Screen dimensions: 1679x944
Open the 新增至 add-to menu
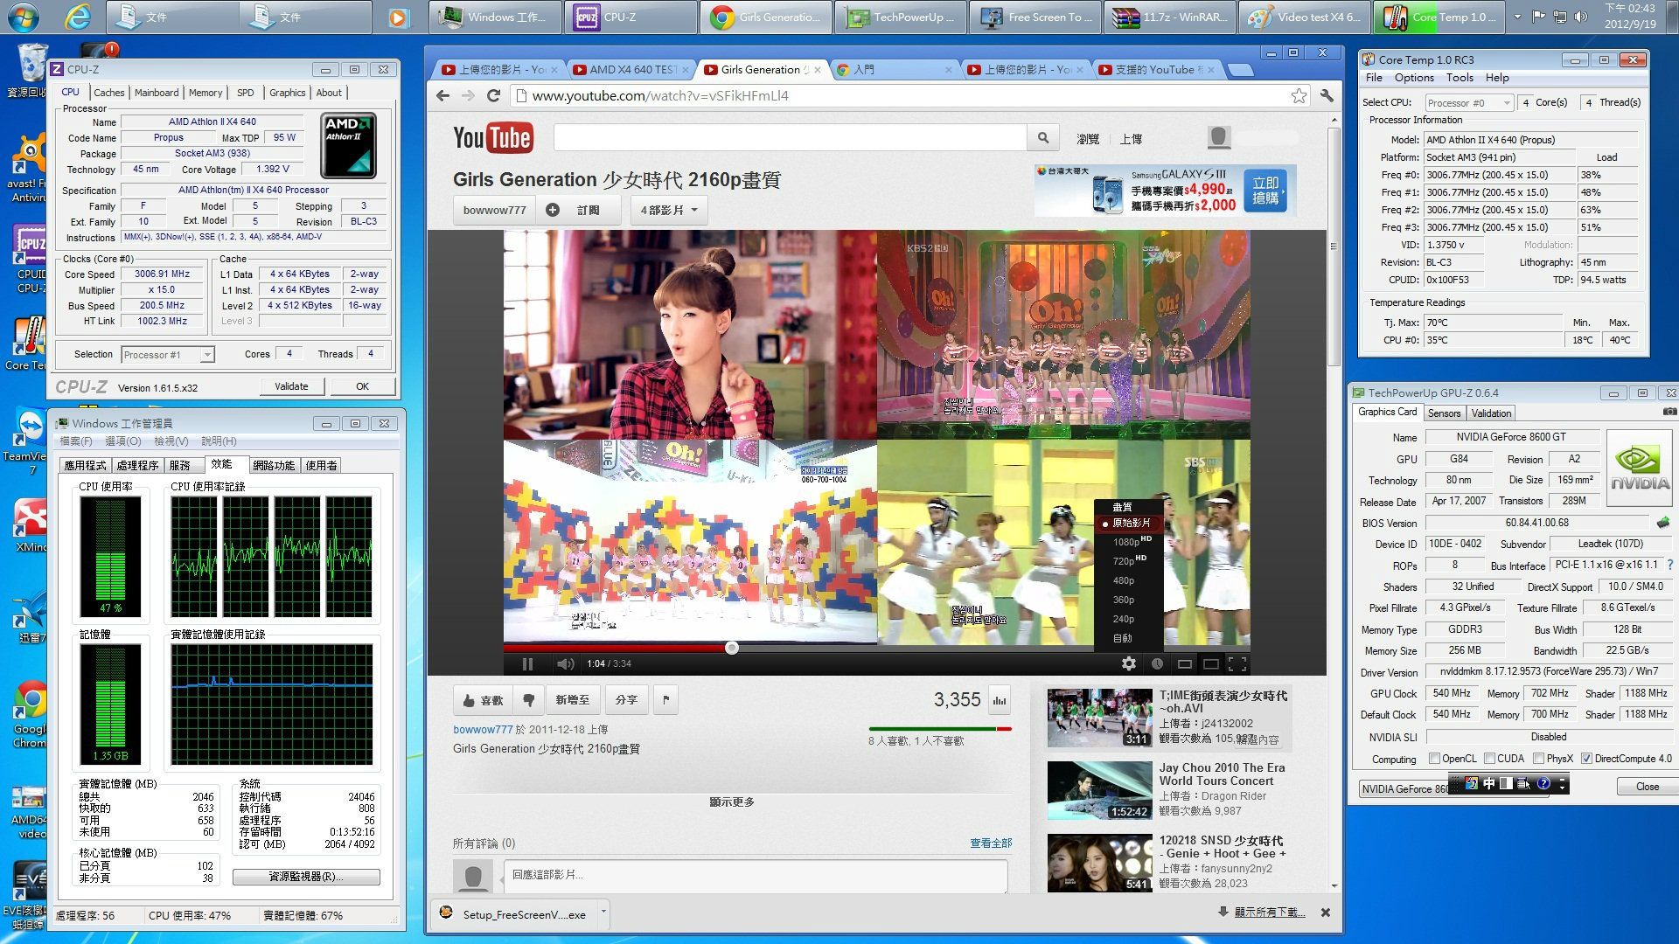pyautogui.click(x=573, y=700)
